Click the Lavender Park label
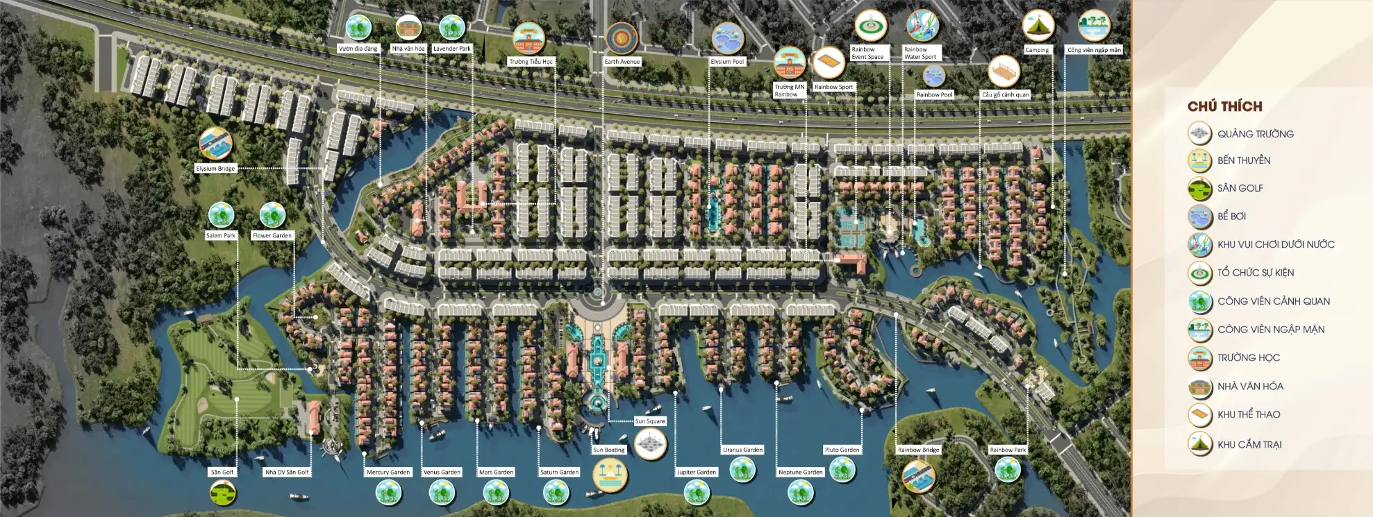 [x=451, y=49]
